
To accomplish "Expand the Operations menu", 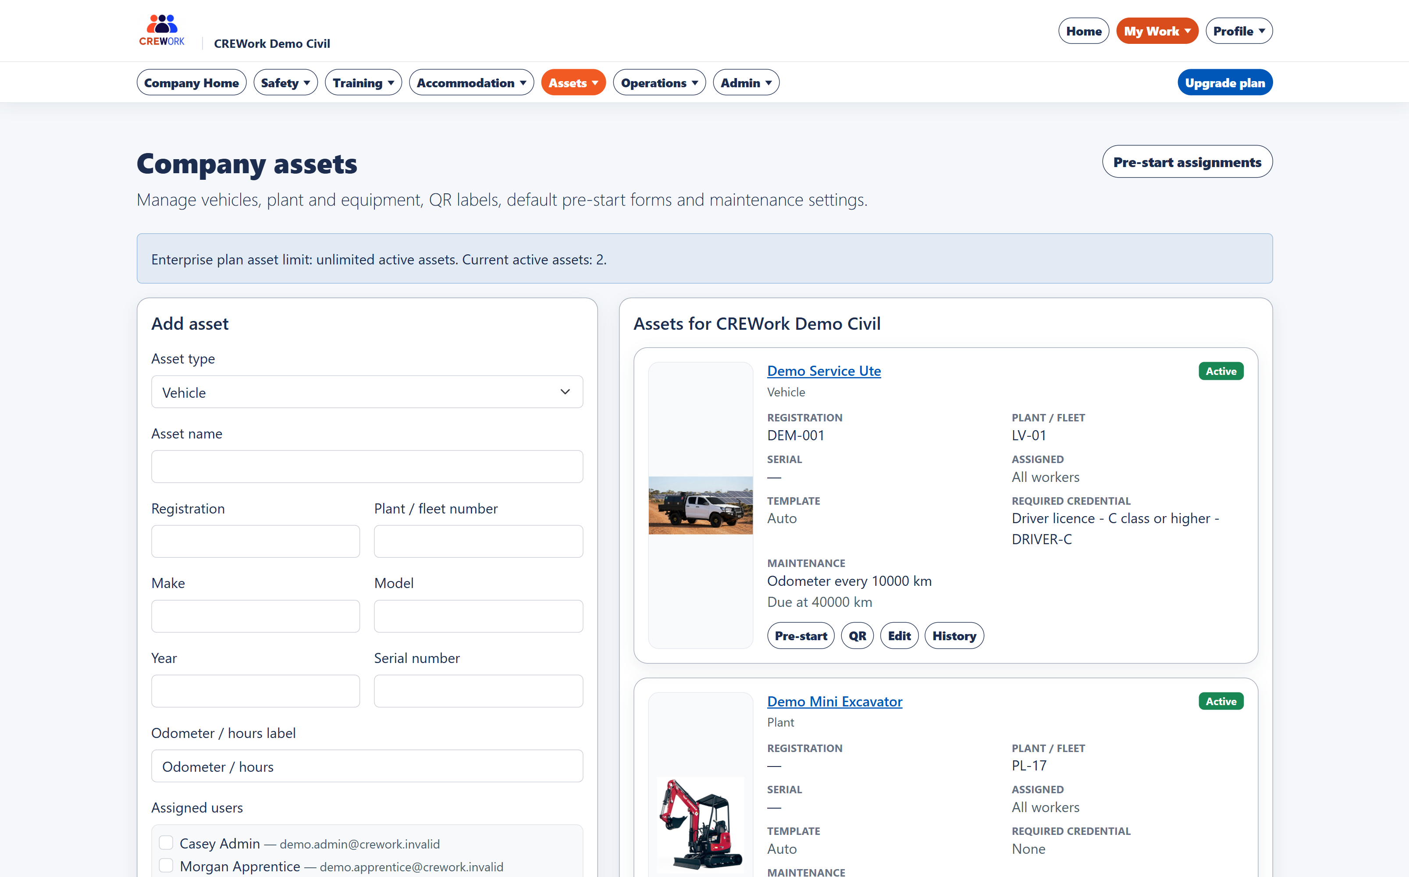I will pos(659,83).
